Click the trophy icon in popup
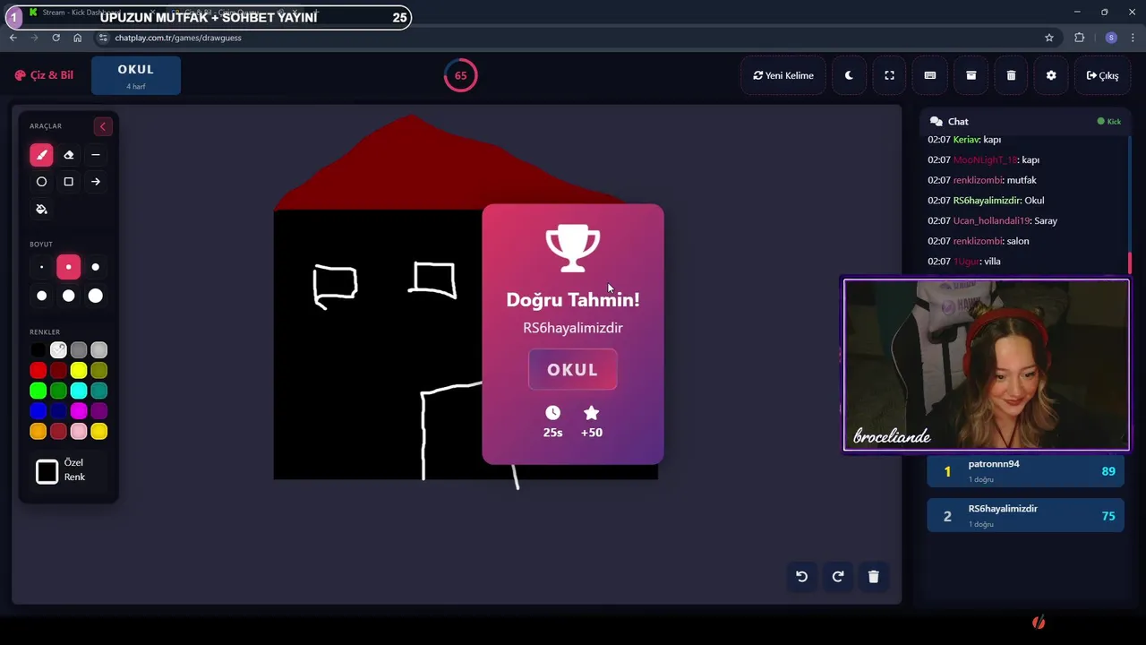 pyautogui.click(x=573, y=248)
